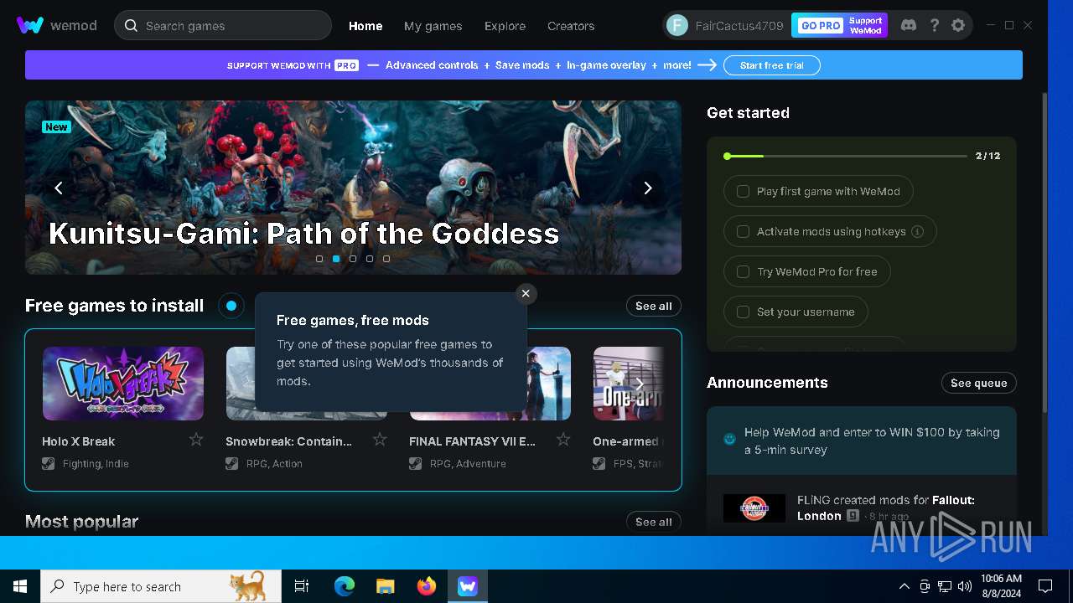The image size is (1073, 603).
Task: Open Task View in taskbar
Action: [302, 586]
